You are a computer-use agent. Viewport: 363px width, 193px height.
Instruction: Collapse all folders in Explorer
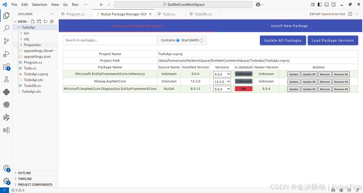click(52, 21)
